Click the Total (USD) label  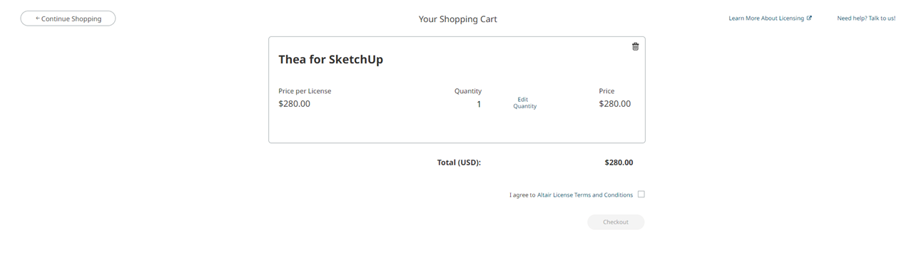click(x=459, y=162)
